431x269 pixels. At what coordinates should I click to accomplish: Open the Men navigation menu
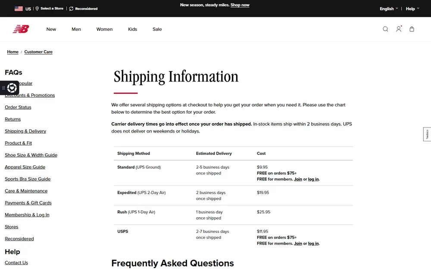76,29
